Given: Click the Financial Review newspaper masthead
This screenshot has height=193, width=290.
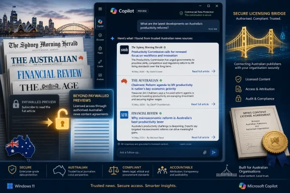Looking at the screenshot, I should pyautogui.click(x=49, y=74).
